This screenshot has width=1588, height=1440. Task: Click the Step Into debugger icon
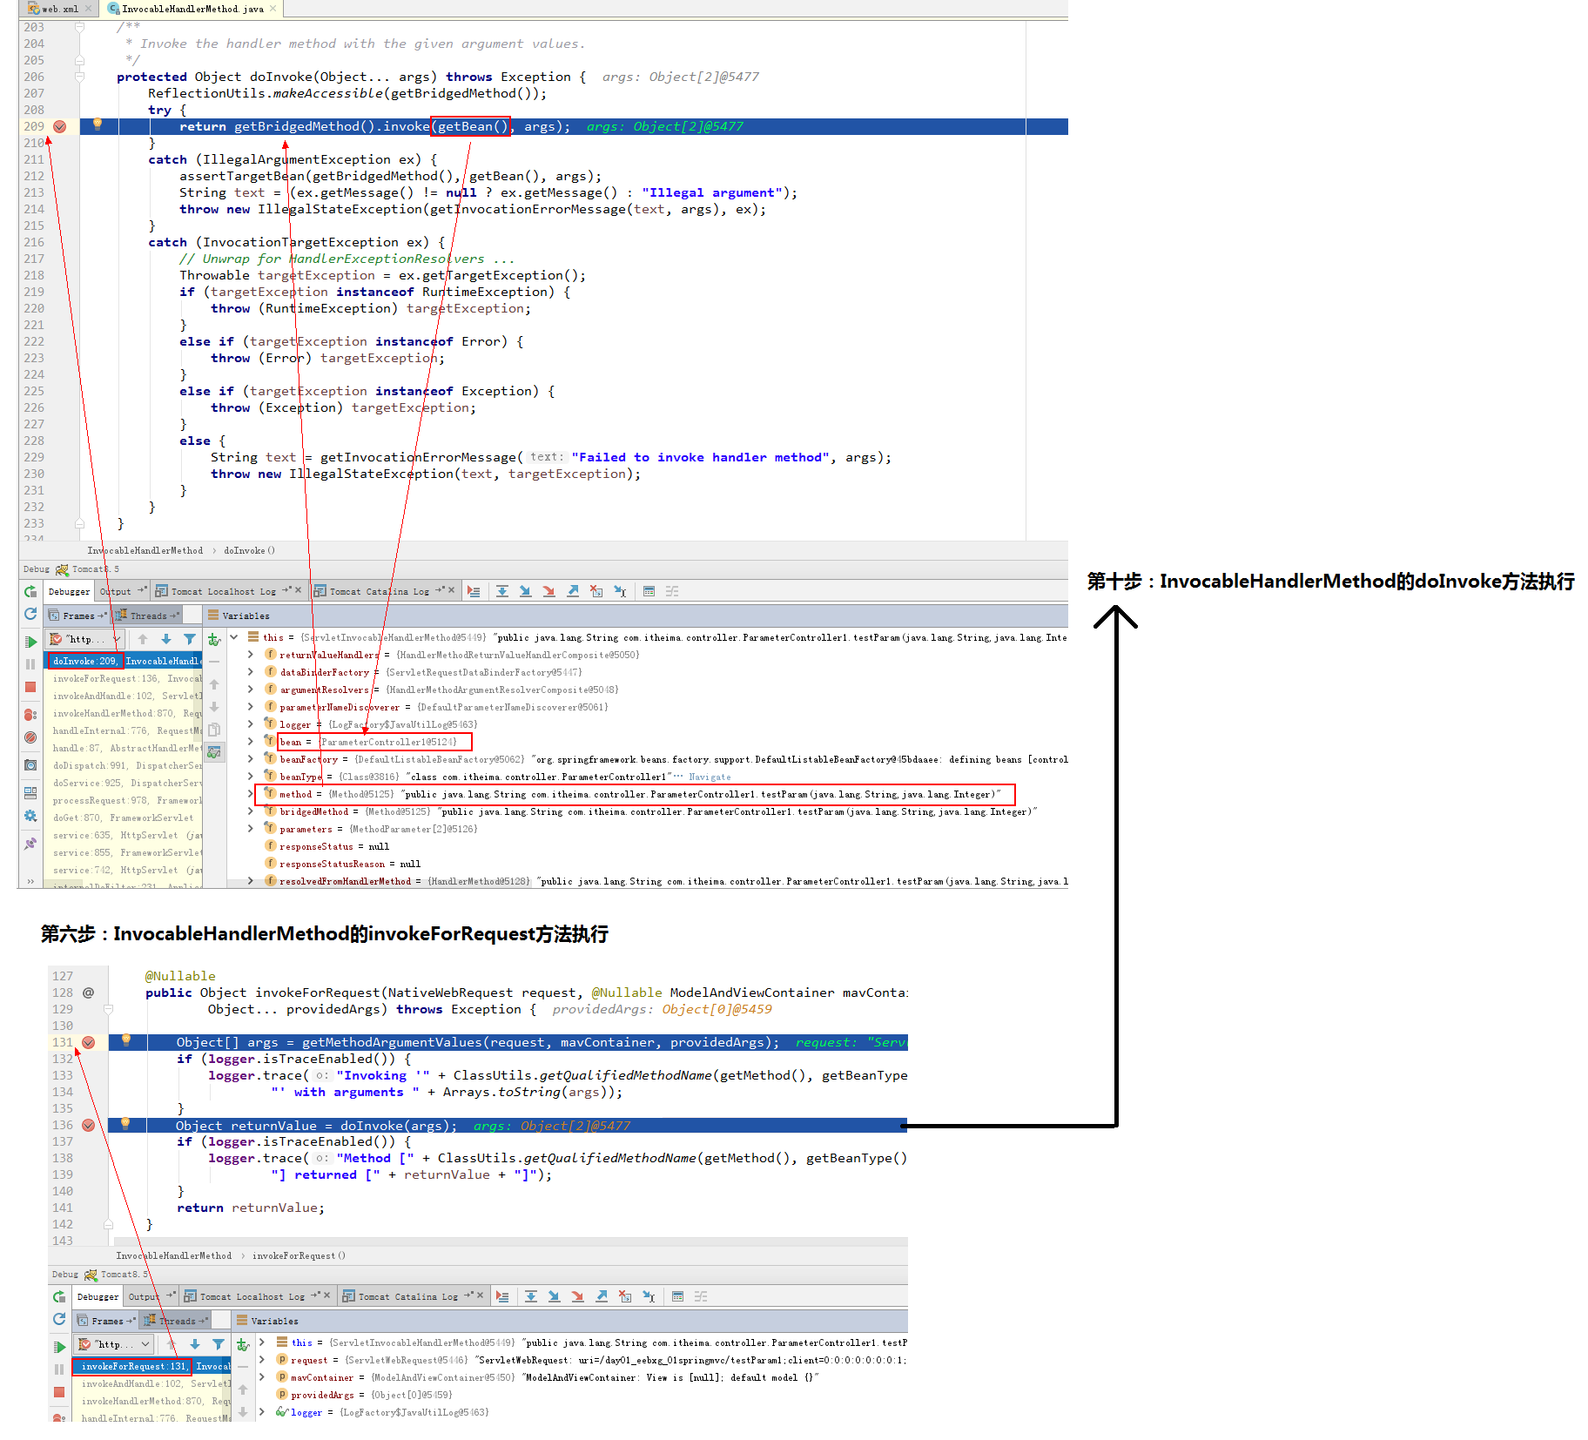(x=526, y=591)
